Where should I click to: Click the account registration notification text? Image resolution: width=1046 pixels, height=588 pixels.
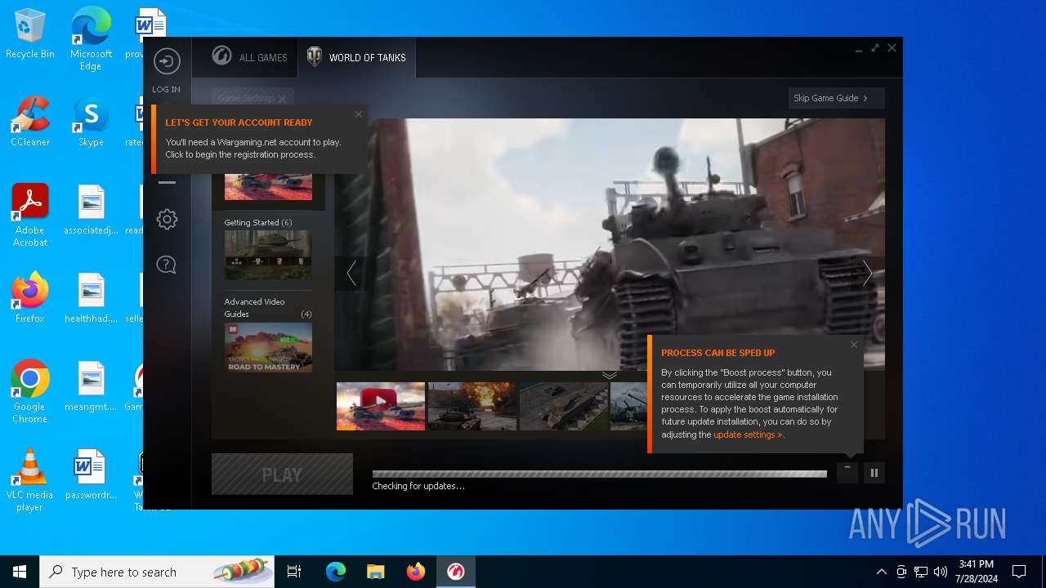253,148
